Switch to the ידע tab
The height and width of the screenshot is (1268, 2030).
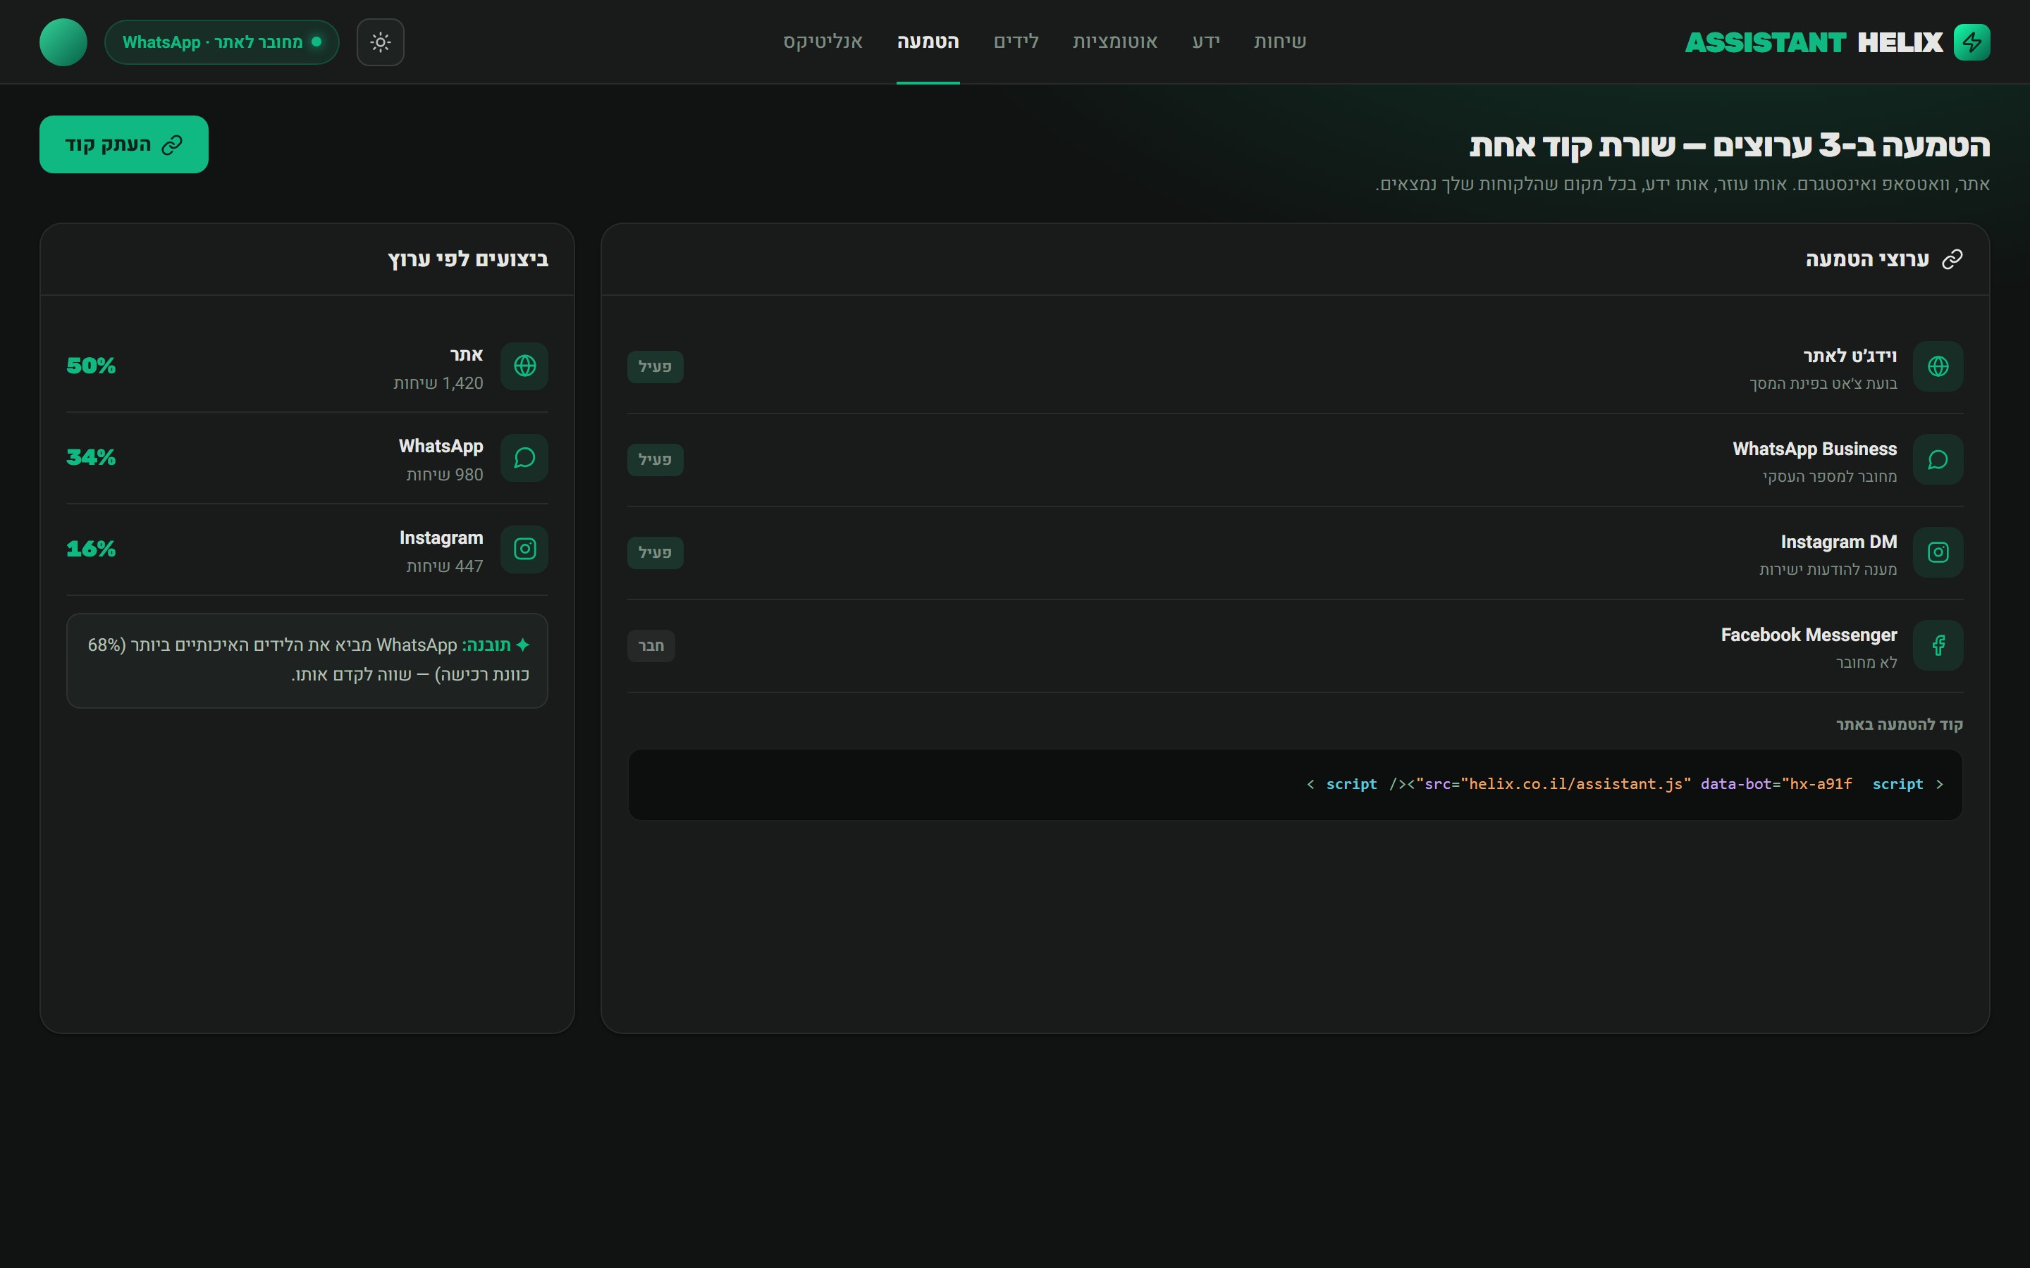tap(1205, 42)
